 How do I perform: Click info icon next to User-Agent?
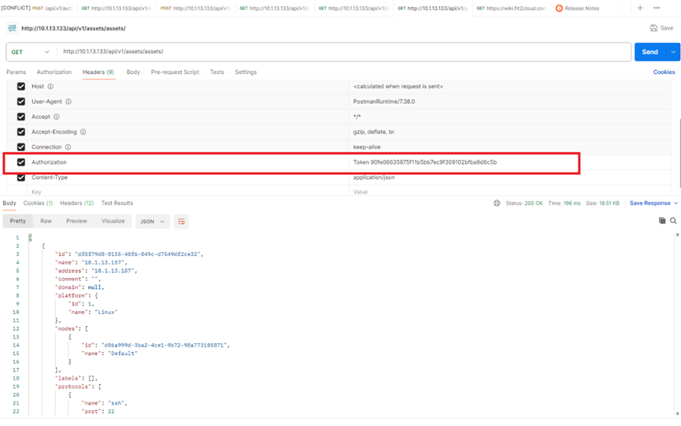tap(68, 102)
